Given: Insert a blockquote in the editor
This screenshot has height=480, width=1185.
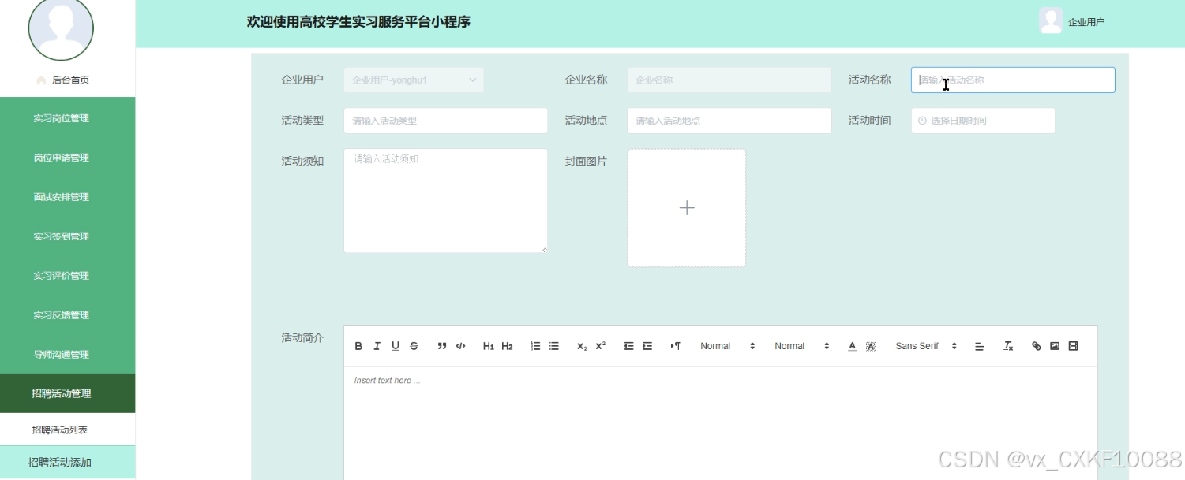Looking at the screenshot, I should coord(442,346).
